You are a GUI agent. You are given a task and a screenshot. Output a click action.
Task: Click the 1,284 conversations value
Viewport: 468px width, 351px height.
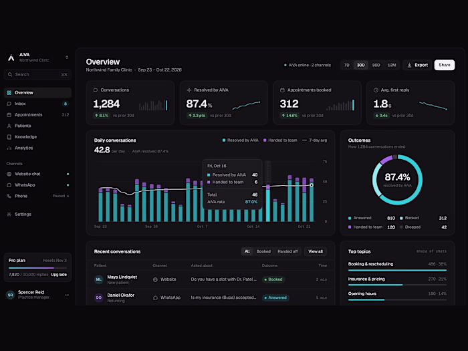pos(106,104)
